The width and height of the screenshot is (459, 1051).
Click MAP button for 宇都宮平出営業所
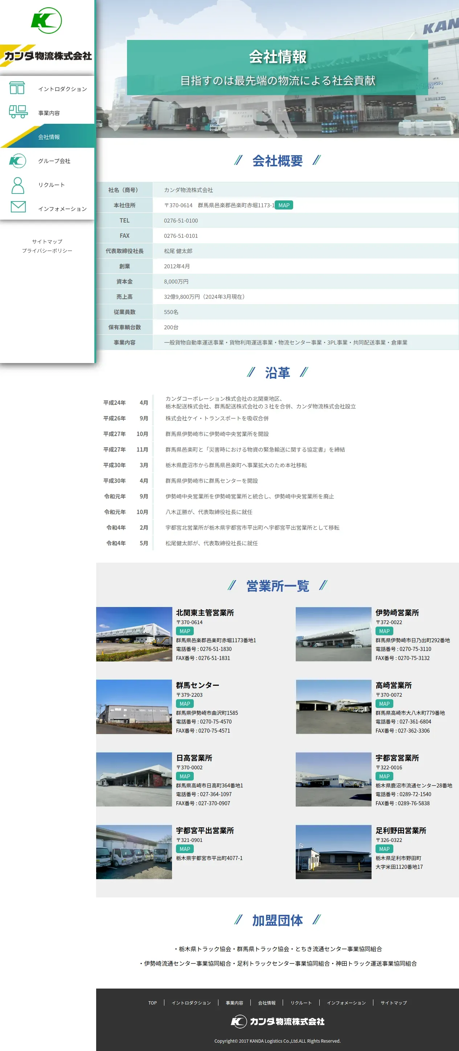pyautogui.click(x=185, y=849)
